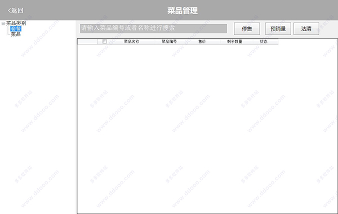This screenshot has width=338, height=214.
Task: Click the 沽清 button
Action: point(306,29)
